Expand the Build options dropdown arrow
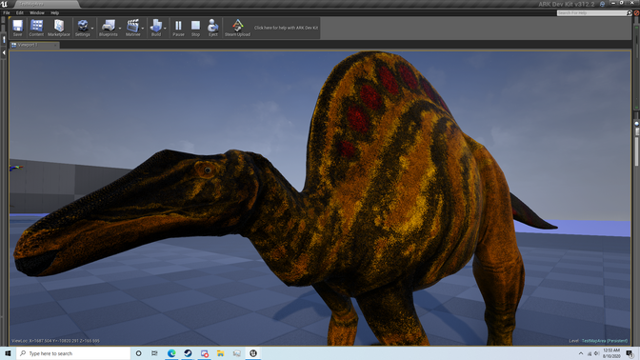The width and height of the screenshot is (640, 360). coord(165,29)
